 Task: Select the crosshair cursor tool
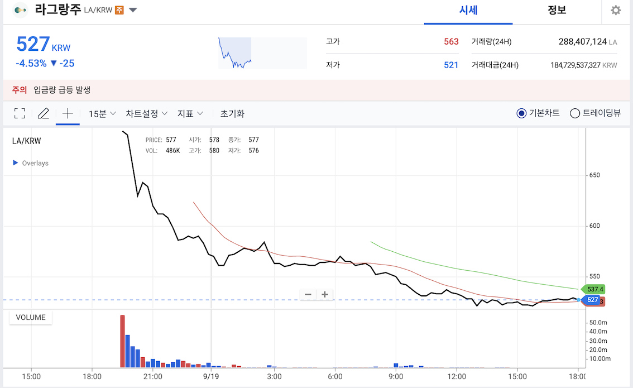pyautogui.click(x=68, y=113)
